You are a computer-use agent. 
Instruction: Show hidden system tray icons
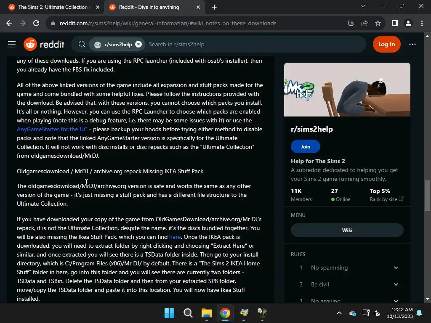(x=339, y=313)
